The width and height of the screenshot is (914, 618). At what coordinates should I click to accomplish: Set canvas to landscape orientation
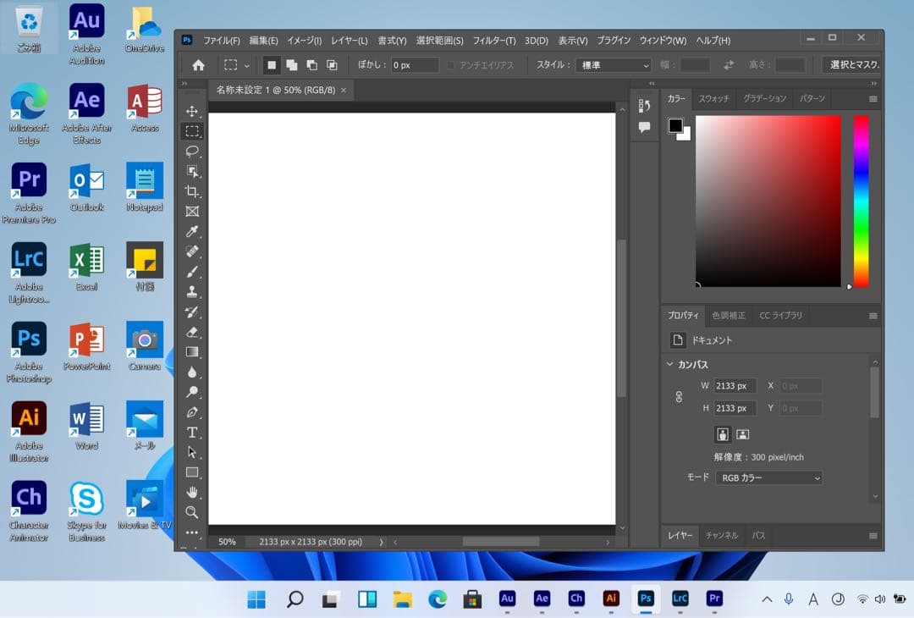coord(742,434)
